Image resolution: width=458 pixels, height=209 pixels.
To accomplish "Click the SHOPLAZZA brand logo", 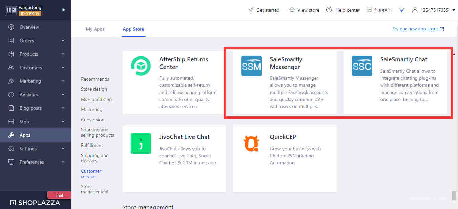I will (x=35, y=203).
